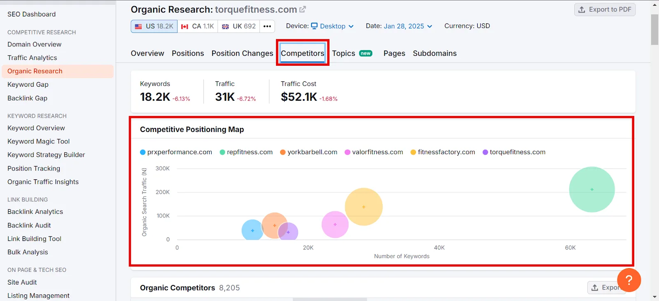Click the Keywords 18.2K metric
Image resolution: width=659 pixels, height=301 pixels.
pyautogui.click(x=165, y=92)
